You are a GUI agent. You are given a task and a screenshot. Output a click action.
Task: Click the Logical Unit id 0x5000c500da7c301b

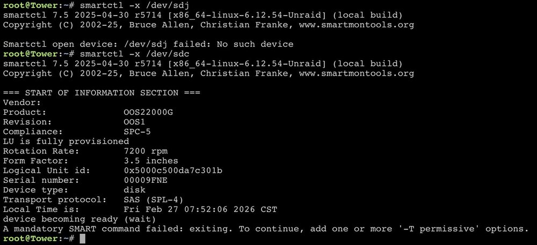click(x=173, y=170)
